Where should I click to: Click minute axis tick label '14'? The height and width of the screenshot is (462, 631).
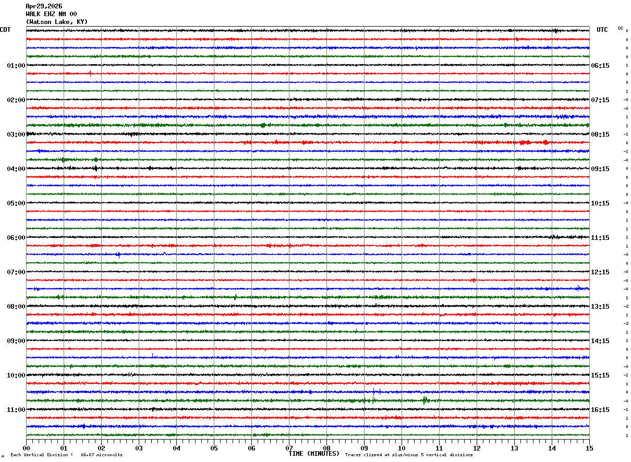552,448
